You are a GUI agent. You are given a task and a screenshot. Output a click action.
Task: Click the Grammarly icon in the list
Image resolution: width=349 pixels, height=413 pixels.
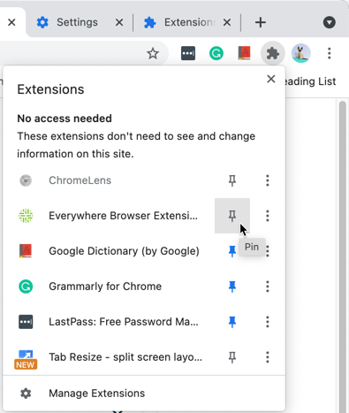(26, 287)
